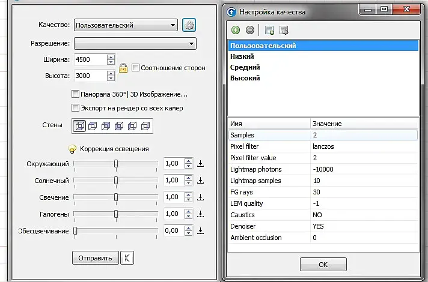Screen dimensions: 428x282
Task: Open the Разрешение dropdown
Action: coord(135,44)
